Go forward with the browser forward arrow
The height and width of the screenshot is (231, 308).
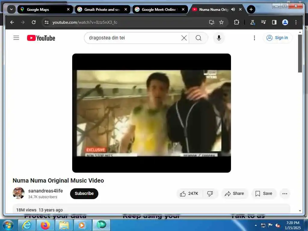point(23,22)
